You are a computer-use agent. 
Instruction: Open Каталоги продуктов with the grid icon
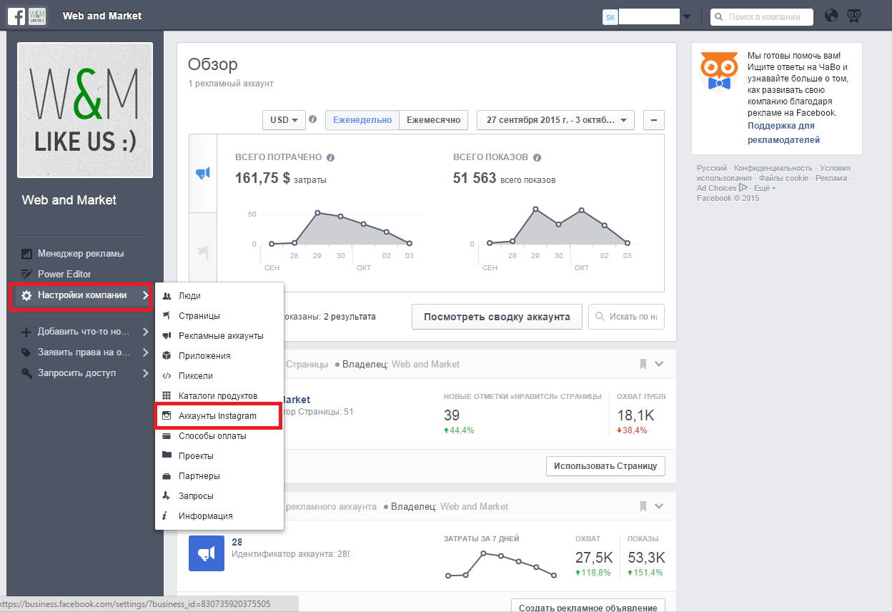tap(219, 395)
